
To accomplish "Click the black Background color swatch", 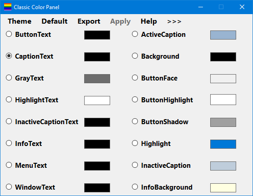I will (223, 57).
